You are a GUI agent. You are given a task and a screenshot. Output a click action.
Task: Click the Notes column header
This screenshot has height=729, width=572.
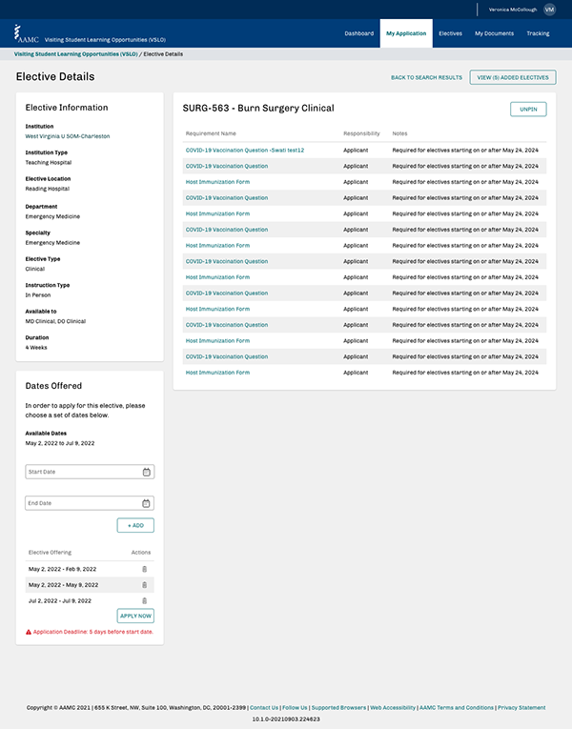[399, 133]
